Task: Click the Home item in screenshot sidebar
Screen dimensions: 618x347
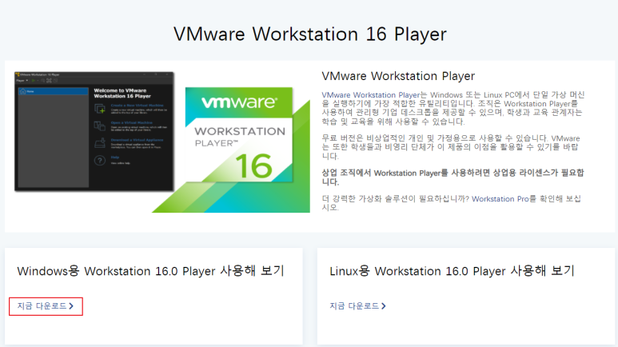Action: (54, 91)
